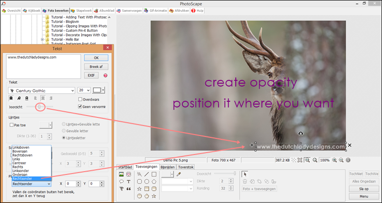Center-align text in Tekst dialog
The width and height of the screenshot is (382, 203).
[43, 98]
